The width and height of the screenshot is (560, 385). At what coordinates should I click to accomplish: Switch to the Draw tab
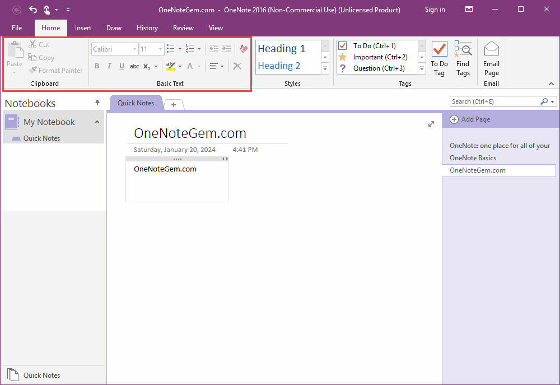click(114, 28)
